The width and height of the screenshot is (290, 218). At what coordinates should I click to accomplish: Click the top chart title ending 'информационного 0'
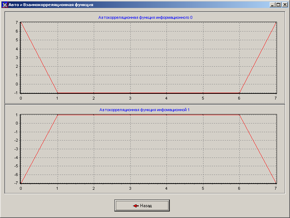145,18
